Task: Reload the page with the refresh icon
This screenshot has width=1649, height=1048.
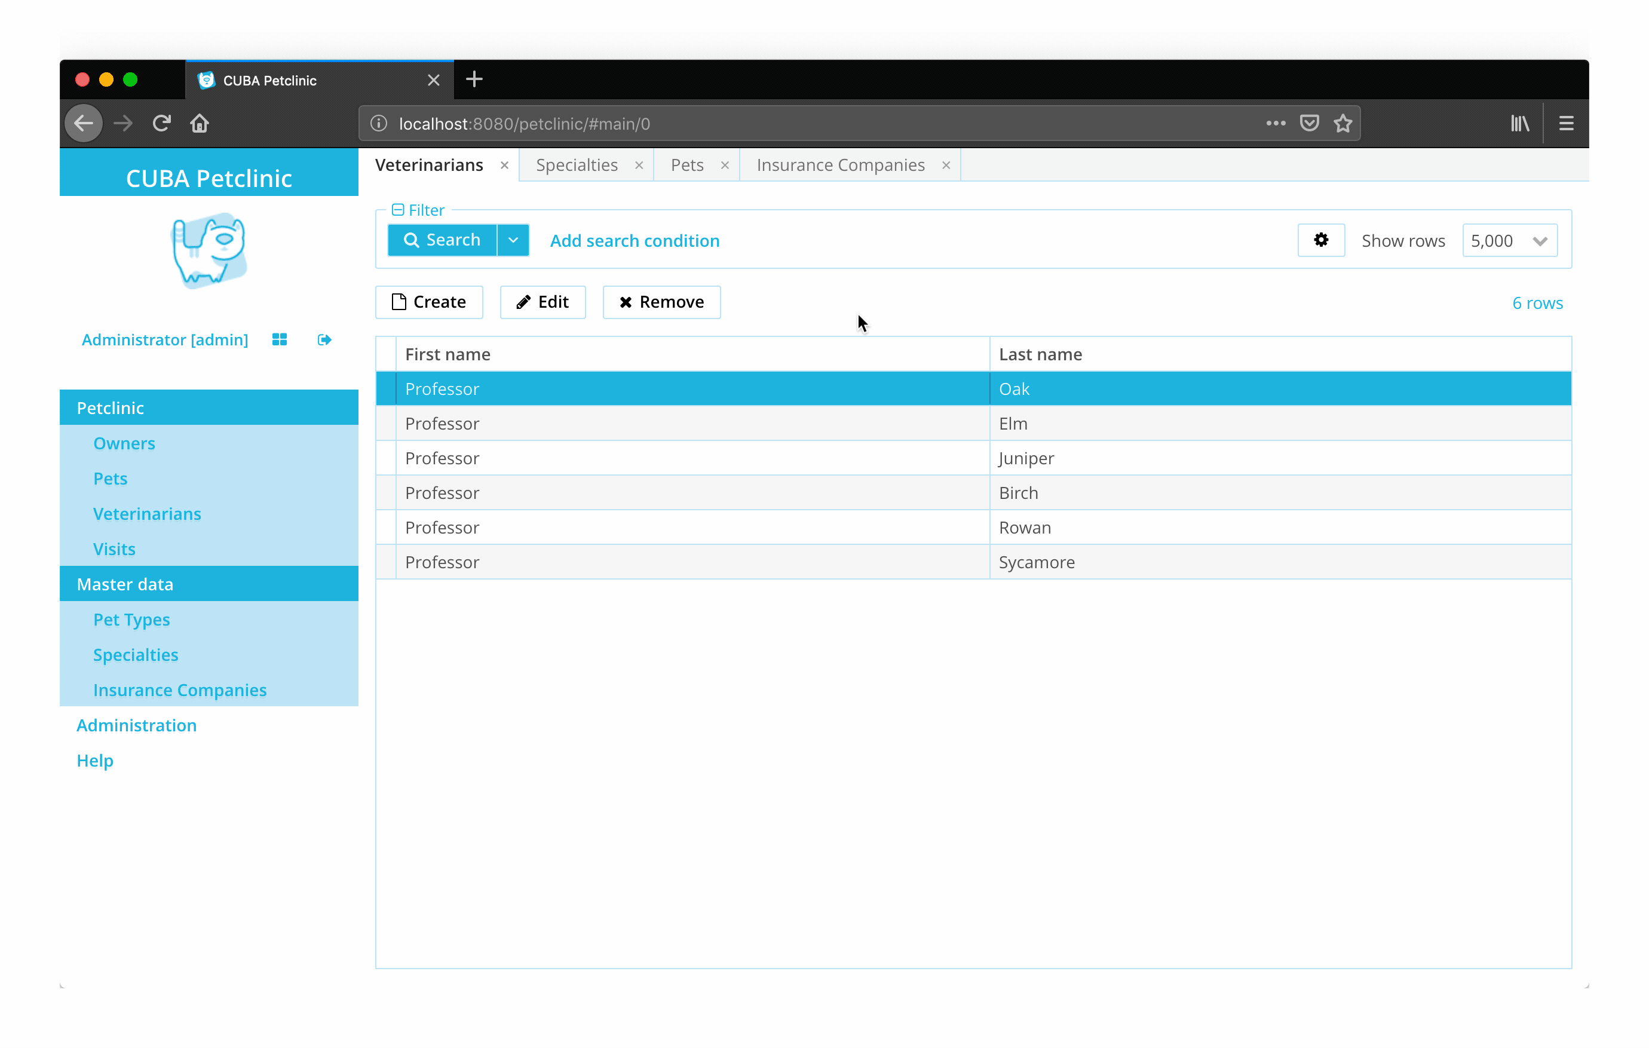Action: pos(161,123)
